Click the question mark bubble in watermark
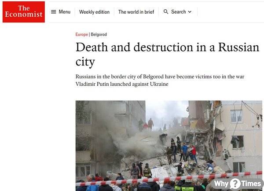Image resolution: width=264 pixels, height=191 pixels. pyautogui.click(x=235, y=184)
